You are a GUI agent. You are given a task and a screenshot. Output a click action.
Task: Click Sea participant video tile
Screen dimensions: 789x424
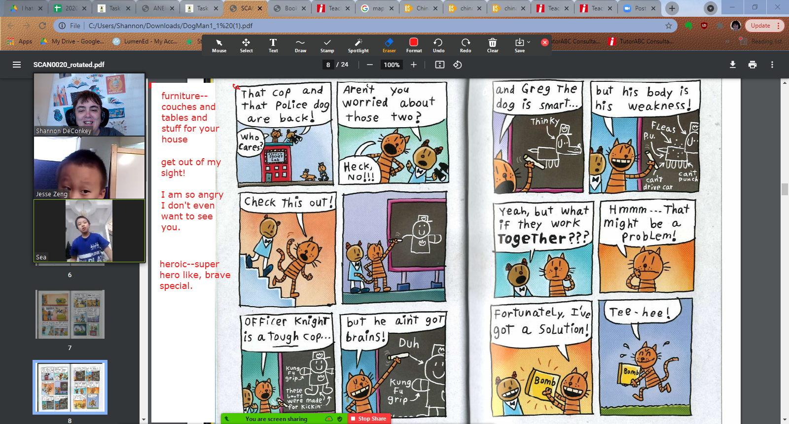(x=89, y=231)
